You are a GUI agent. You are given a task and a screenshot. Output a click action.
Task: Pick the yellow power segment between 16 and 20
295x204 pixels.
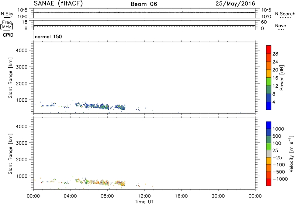coord(269,74)
